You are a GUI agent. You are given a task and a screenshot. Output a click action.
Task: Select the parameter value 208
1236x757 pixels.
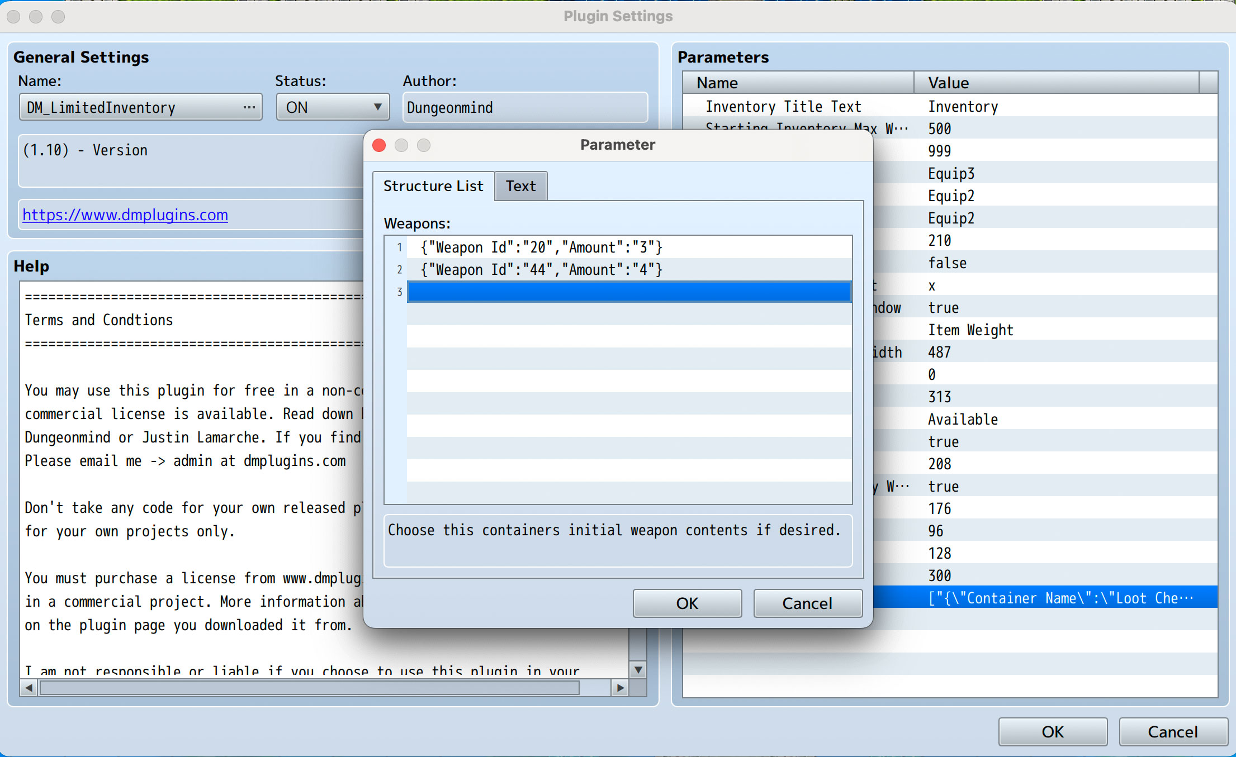(939, 464)
